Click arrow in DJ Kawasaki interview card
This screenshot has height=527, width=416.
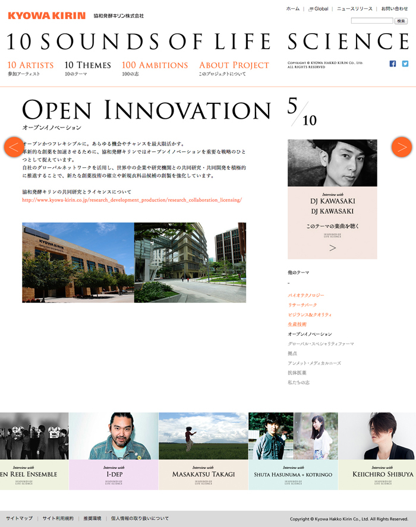[332, 247]
